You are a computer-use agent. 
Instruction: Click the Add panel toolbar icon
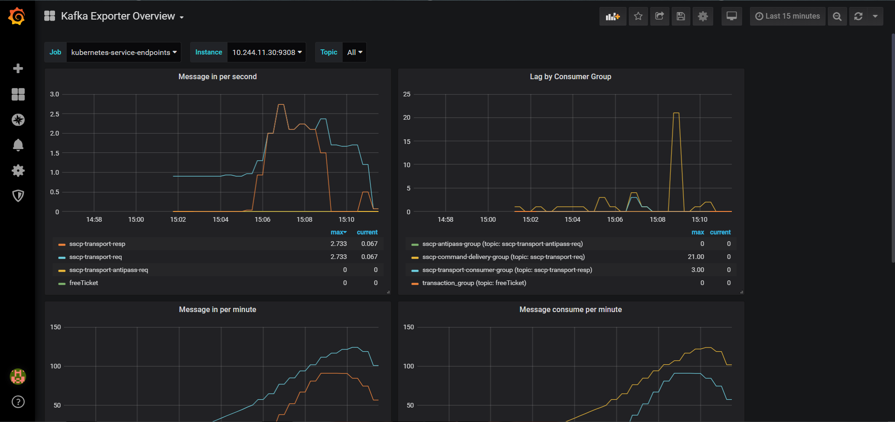pyautogui.click(x=613, y=16)
